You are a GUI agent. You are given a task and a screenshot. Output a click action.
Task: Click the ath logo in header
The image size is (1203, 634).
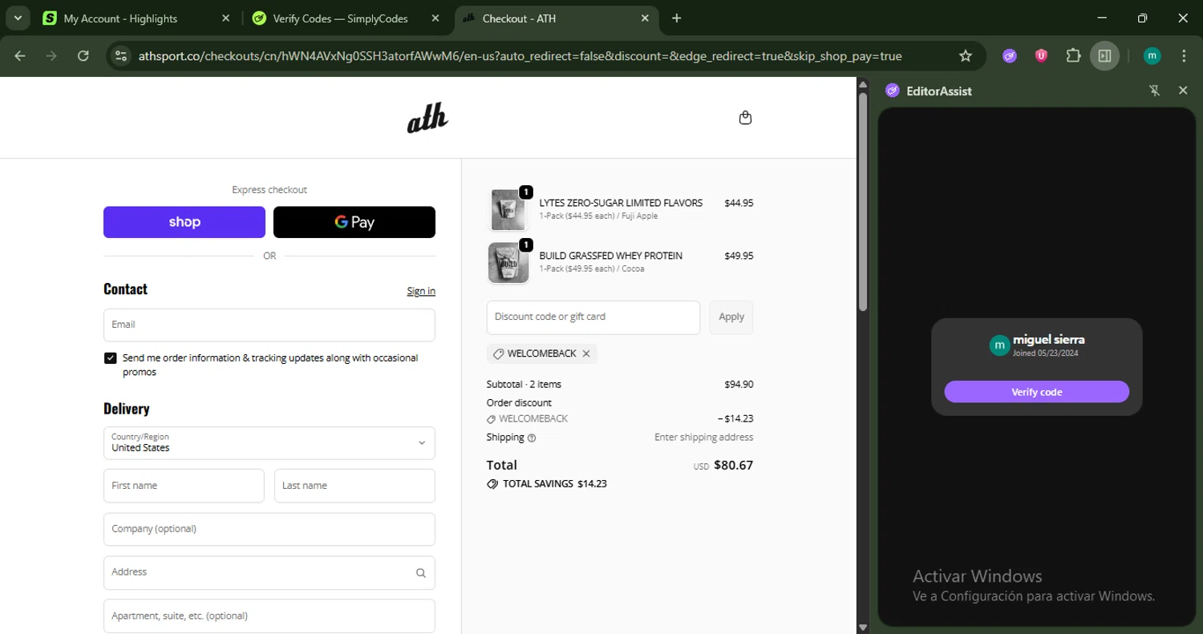pos(427,118)
